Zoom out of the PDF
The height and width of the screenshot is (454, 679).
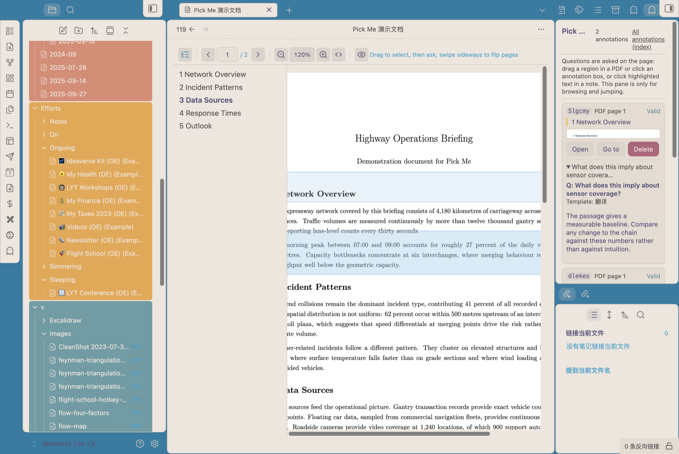[281, 55]
